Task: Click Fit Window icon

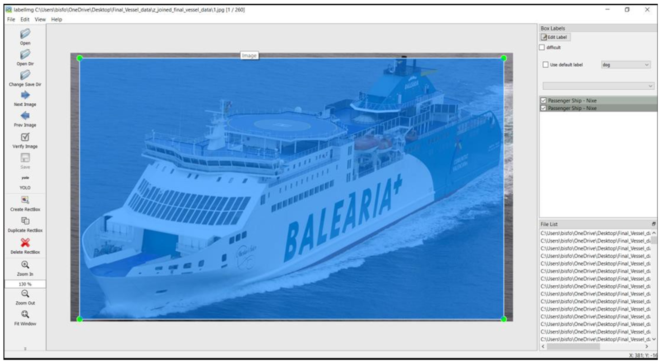Action: pyautogui.click(x=25, y=314)
